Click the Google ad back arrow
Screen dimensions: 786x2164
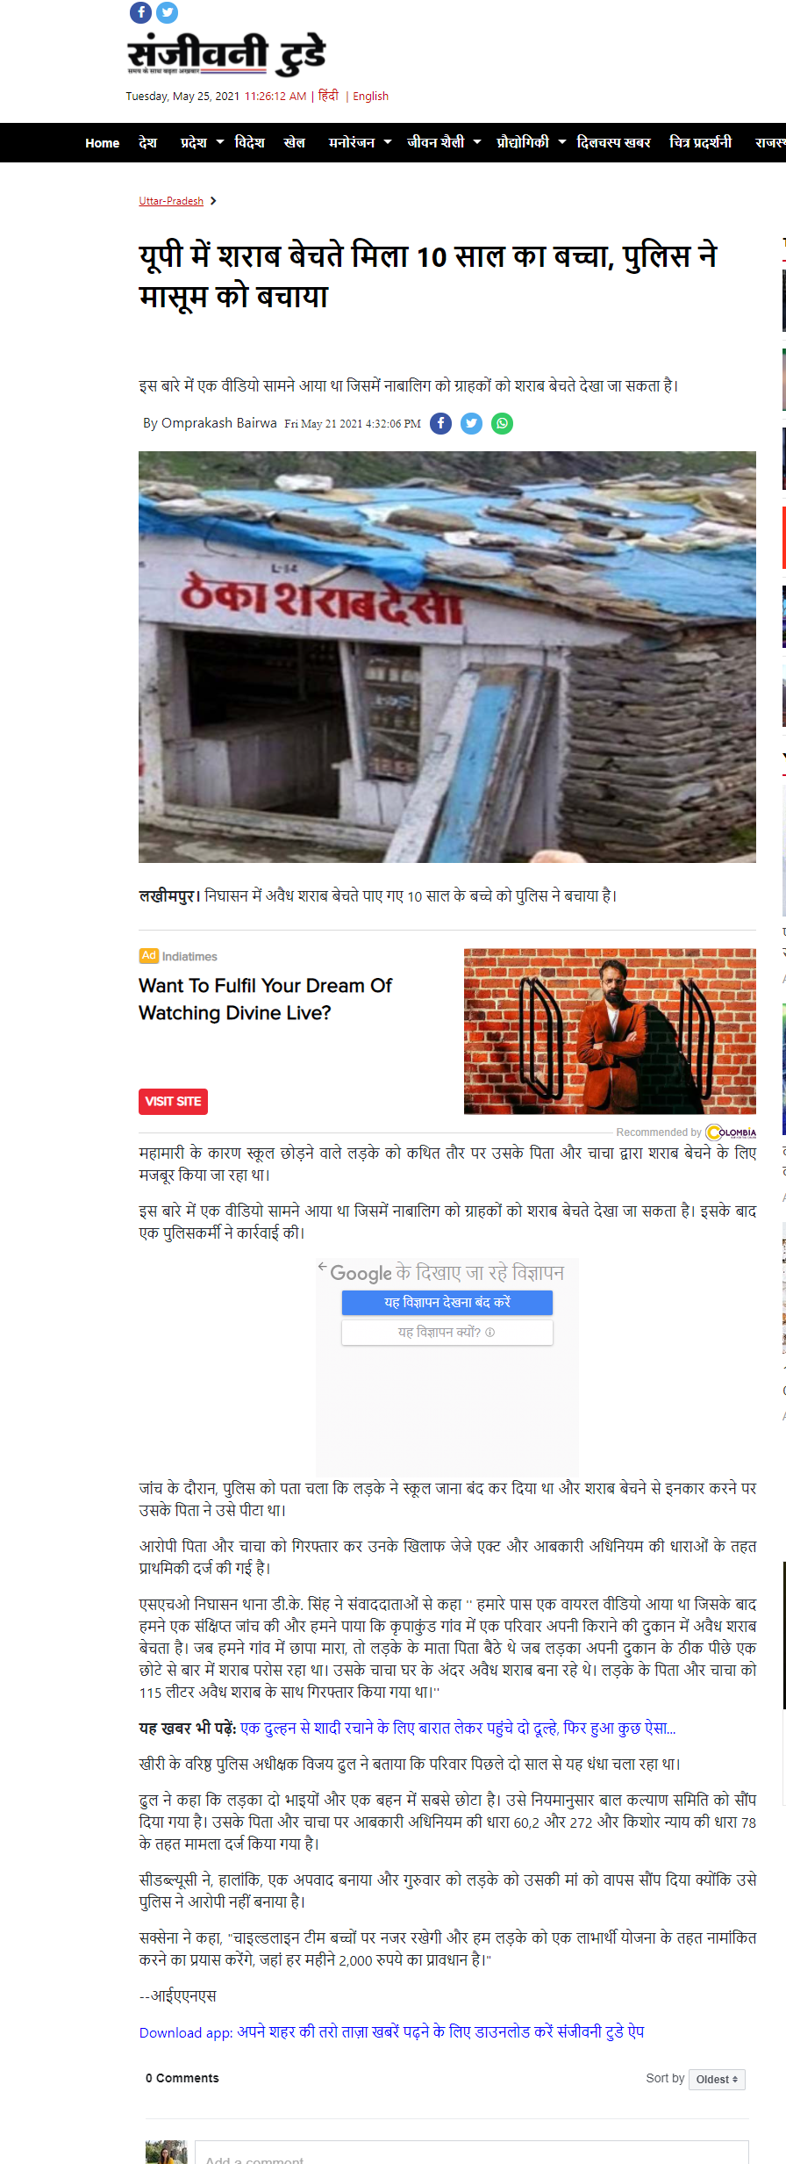(x=323, y=1267)
